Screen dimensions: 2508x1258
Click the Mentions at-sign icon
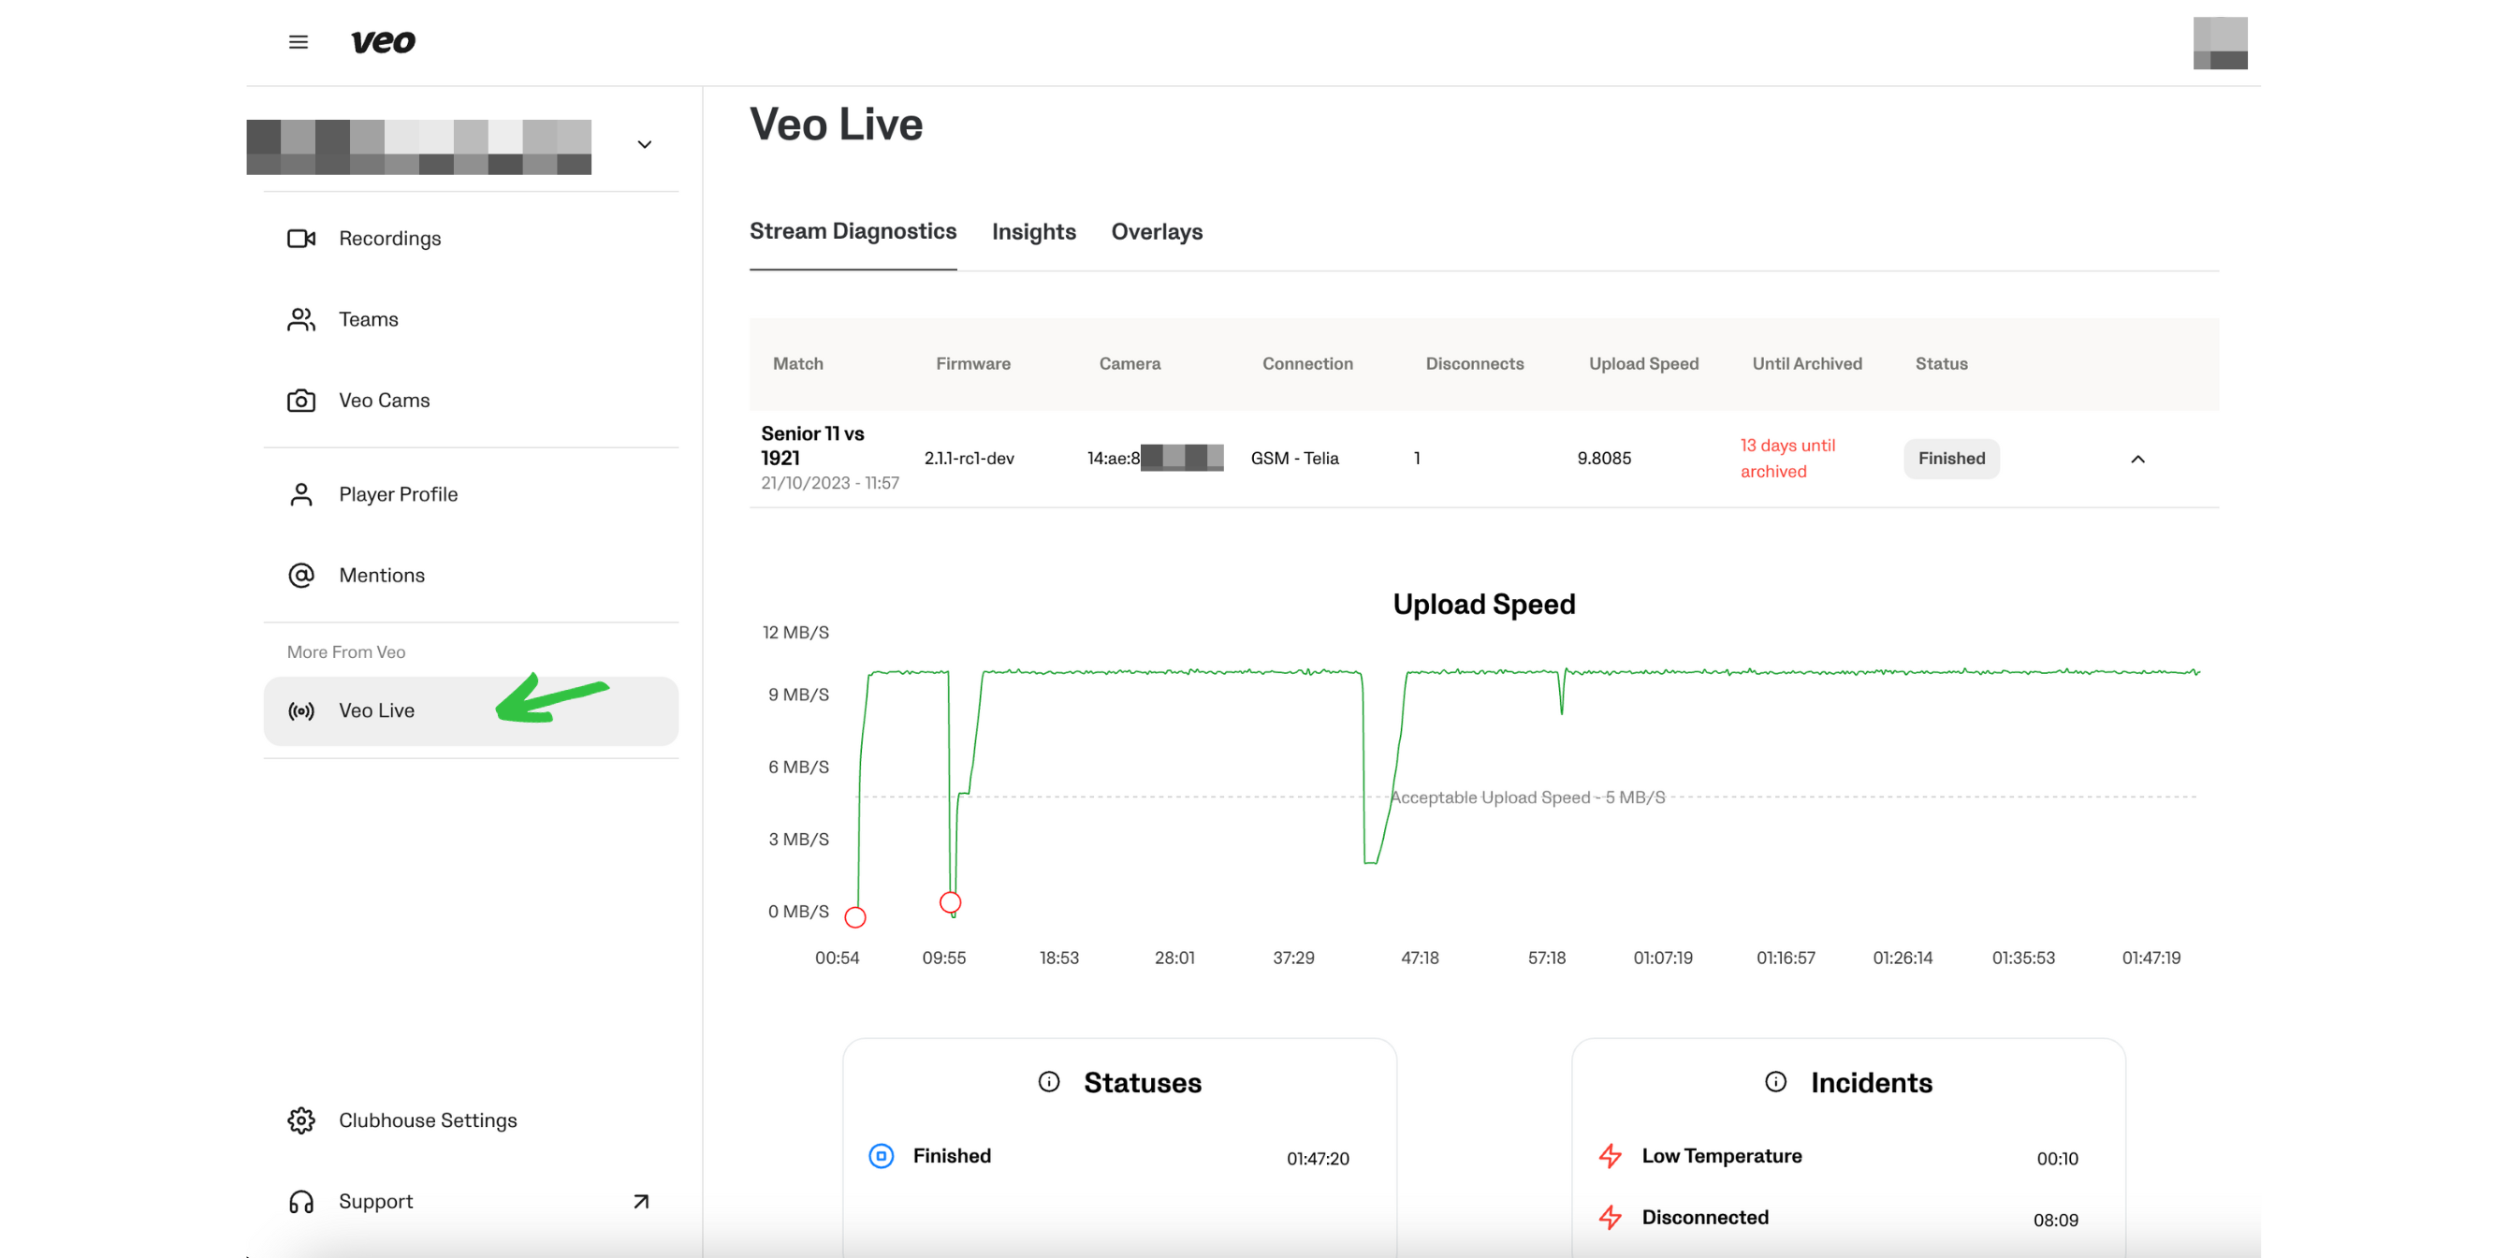point(300,576)
